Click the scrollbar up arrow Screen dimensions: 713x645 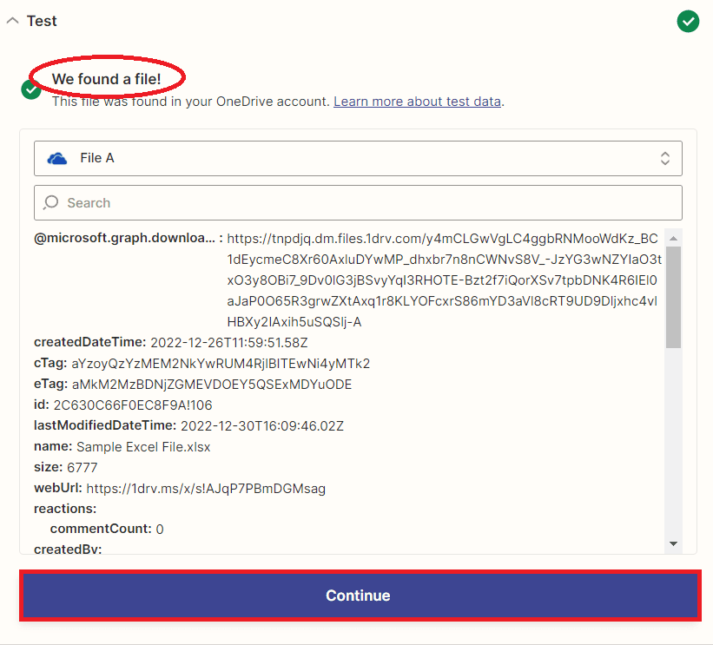click(673, 236)
